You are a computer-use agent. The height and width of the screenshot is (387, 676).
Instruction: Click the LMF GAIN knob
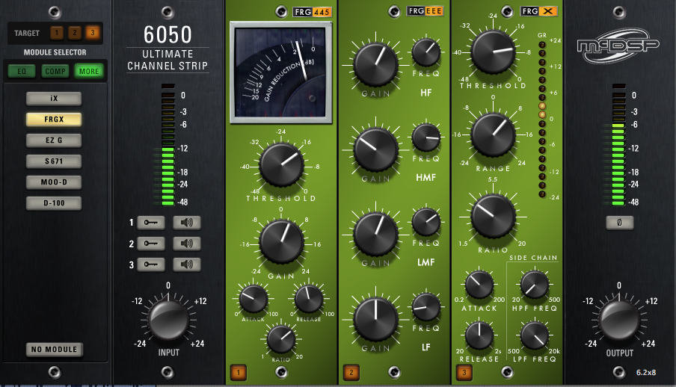click(x=376, y=234)
